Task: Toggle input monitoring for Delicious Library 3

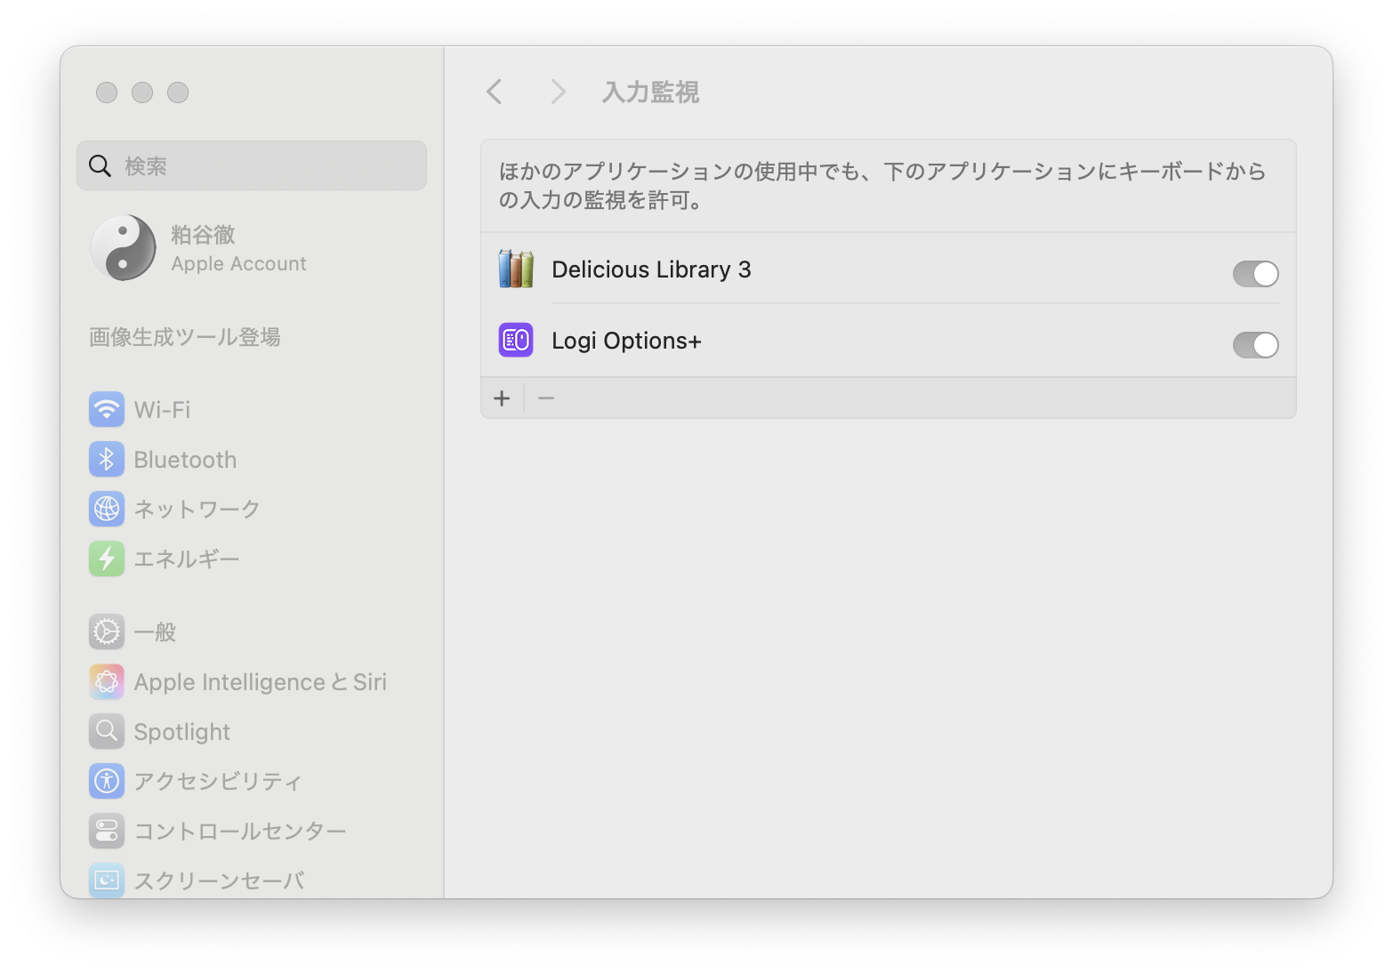Action: click(1254, 274)
